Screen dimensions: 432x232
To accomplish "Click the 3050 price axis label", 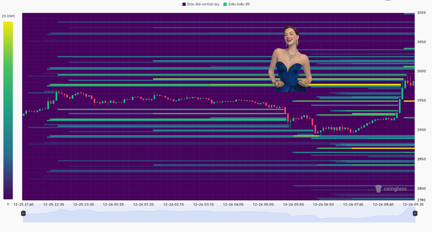I will [x=422, y=42].
